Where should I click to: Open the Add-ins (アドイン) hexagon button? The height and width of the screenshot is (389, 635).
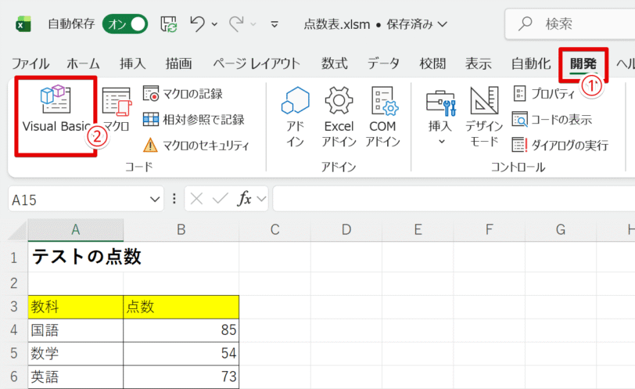coord(296,117)
